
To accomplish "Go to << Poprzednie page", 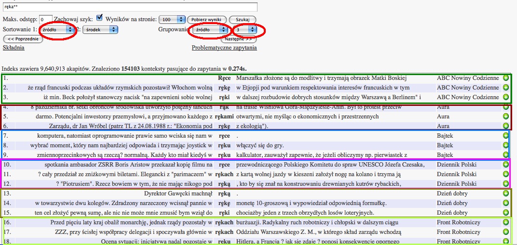I will [23, 39].
